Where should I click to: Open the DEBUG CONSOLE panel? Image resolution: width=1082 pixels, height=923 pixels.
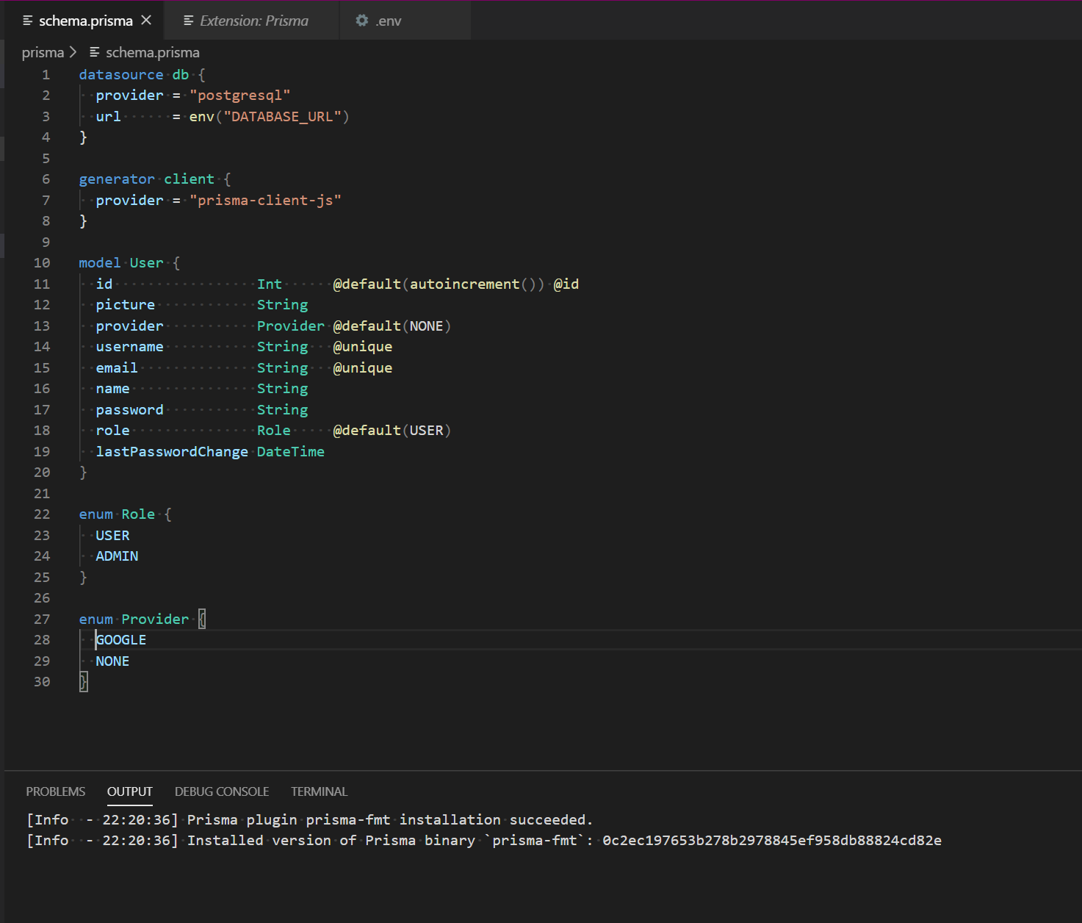click(221, 791)
